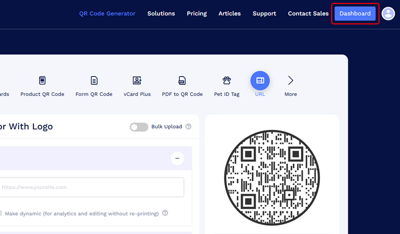The width and height of the screenshot is (400, 234).
Task: Collapse the section with minus button
Action: (x=177, y=158)
